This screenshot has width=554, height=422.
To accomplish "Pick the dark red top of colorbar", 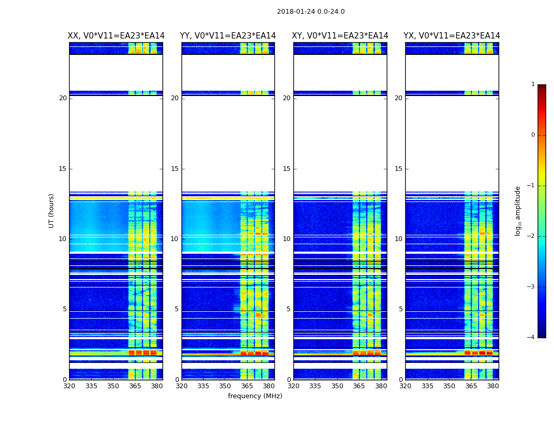I will pos(541,88).
